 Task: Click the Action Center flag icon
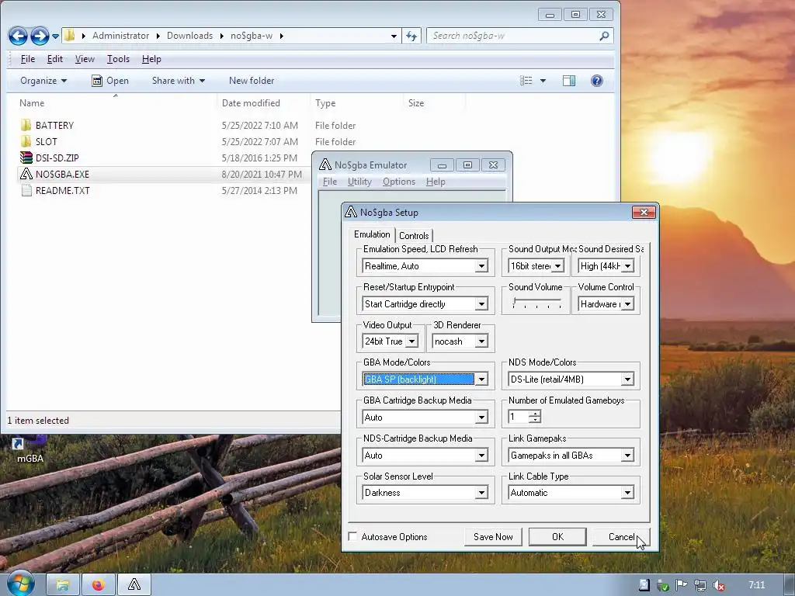pos(681,586)
